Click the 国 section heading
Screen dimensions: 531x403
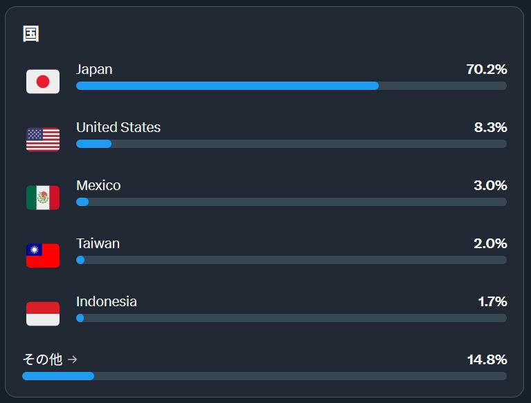click(x=31, y=34)
